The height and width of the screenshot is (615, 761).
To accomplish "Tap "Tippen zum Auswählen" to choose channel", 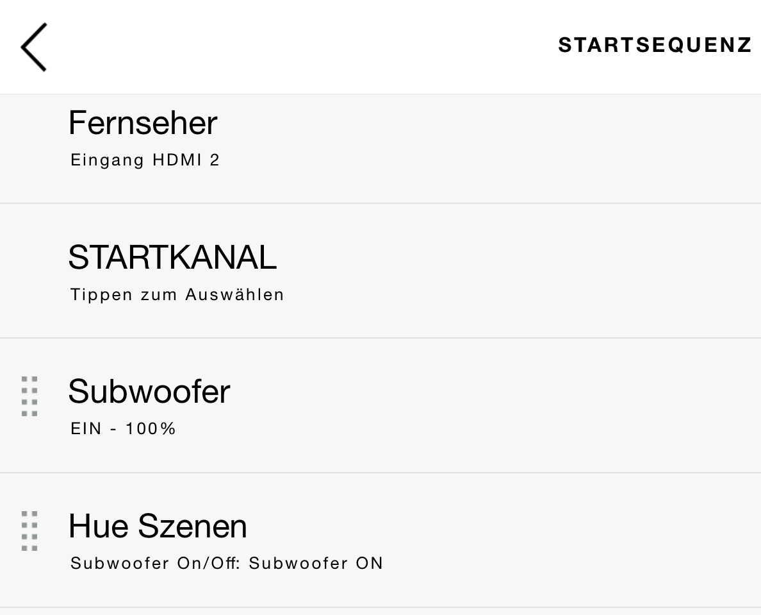I will 177,295.
